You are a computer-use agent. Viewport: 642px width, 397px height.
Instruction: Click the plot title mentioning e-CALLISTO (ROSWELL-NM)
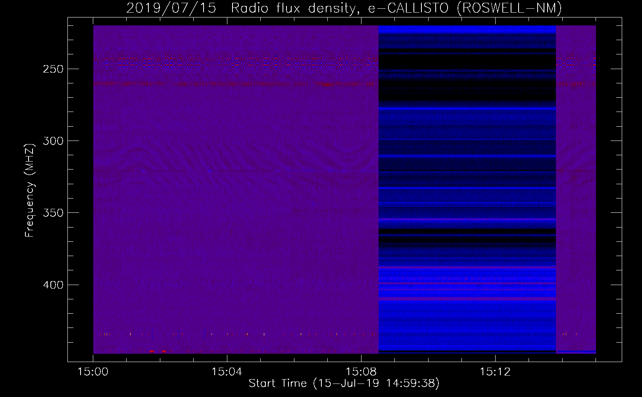(x=344, y=8)
